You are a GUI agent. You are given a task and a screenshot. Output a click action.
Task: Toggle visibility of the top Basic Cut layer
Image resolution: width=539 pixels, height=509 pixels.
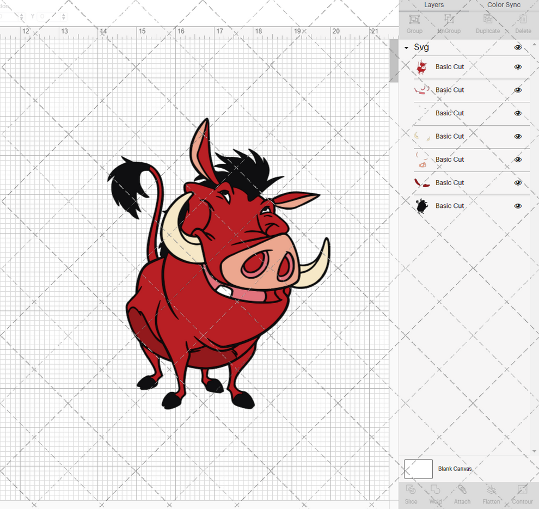(x=518, y=66)
